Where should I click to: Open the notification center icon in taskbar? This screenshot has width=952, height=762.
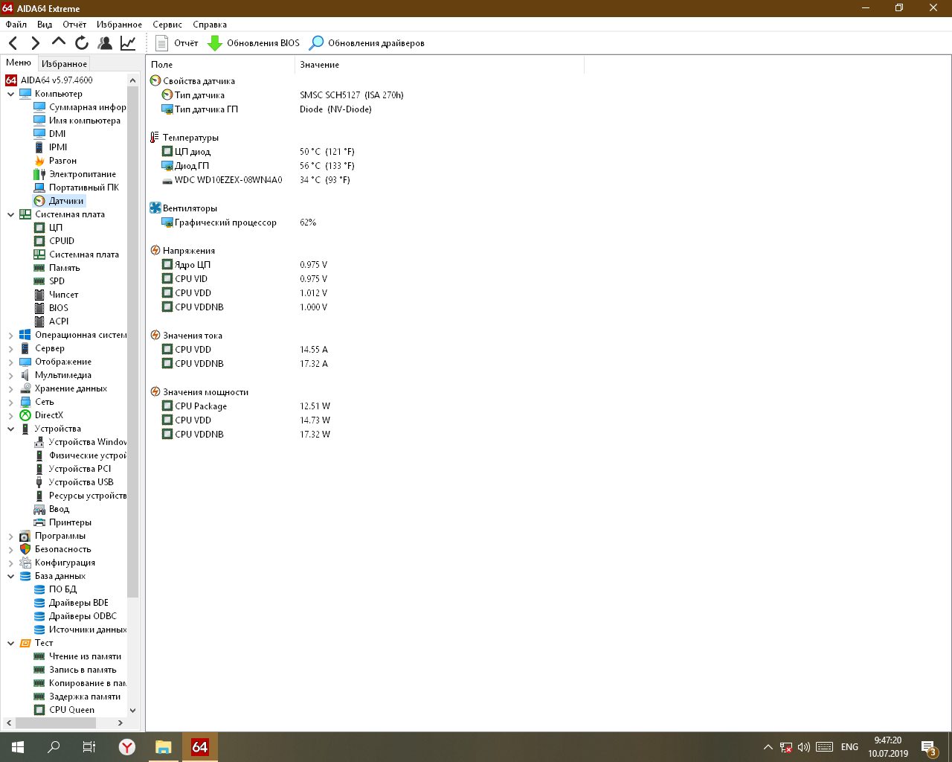(x=928, y=747)
